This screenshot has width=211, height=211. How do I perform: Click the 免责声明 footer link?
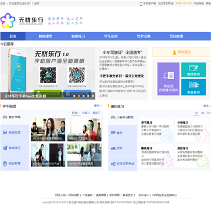coord(101,195)
